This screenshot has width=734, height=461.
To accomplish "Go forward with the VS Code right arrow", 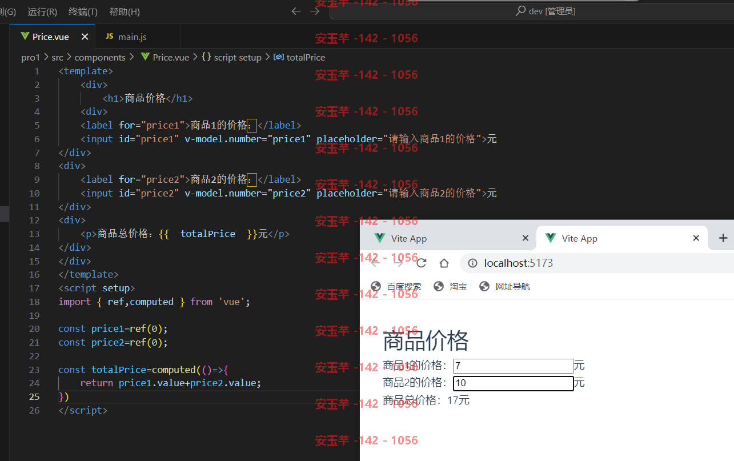I will (x=315, y=11).
